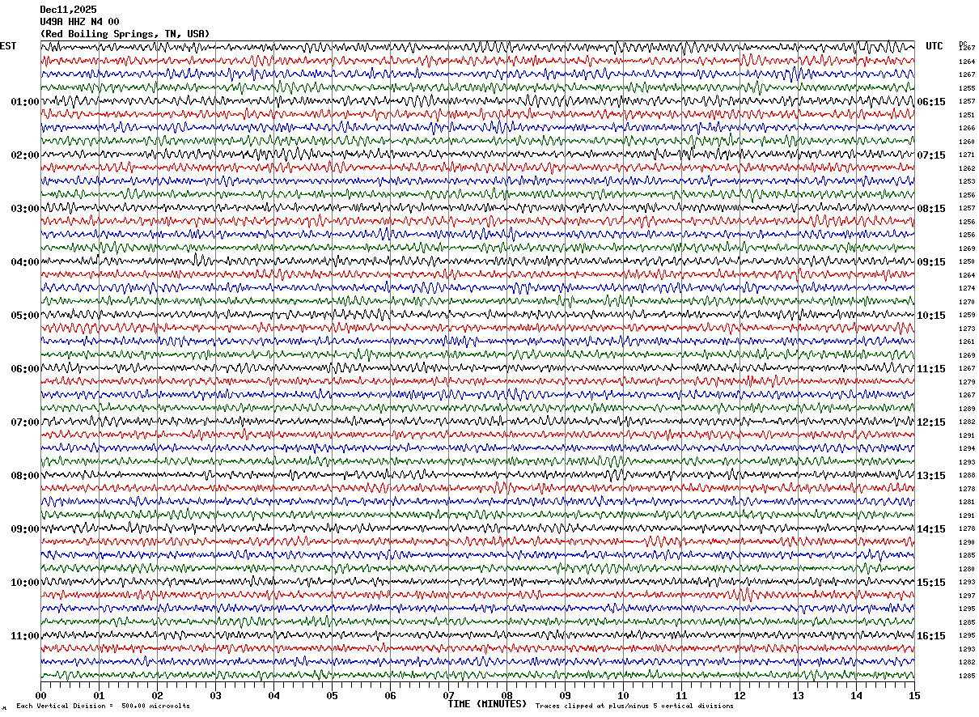
Task: Click the 12:15 UTC time label
Action: tap(931, 422)
